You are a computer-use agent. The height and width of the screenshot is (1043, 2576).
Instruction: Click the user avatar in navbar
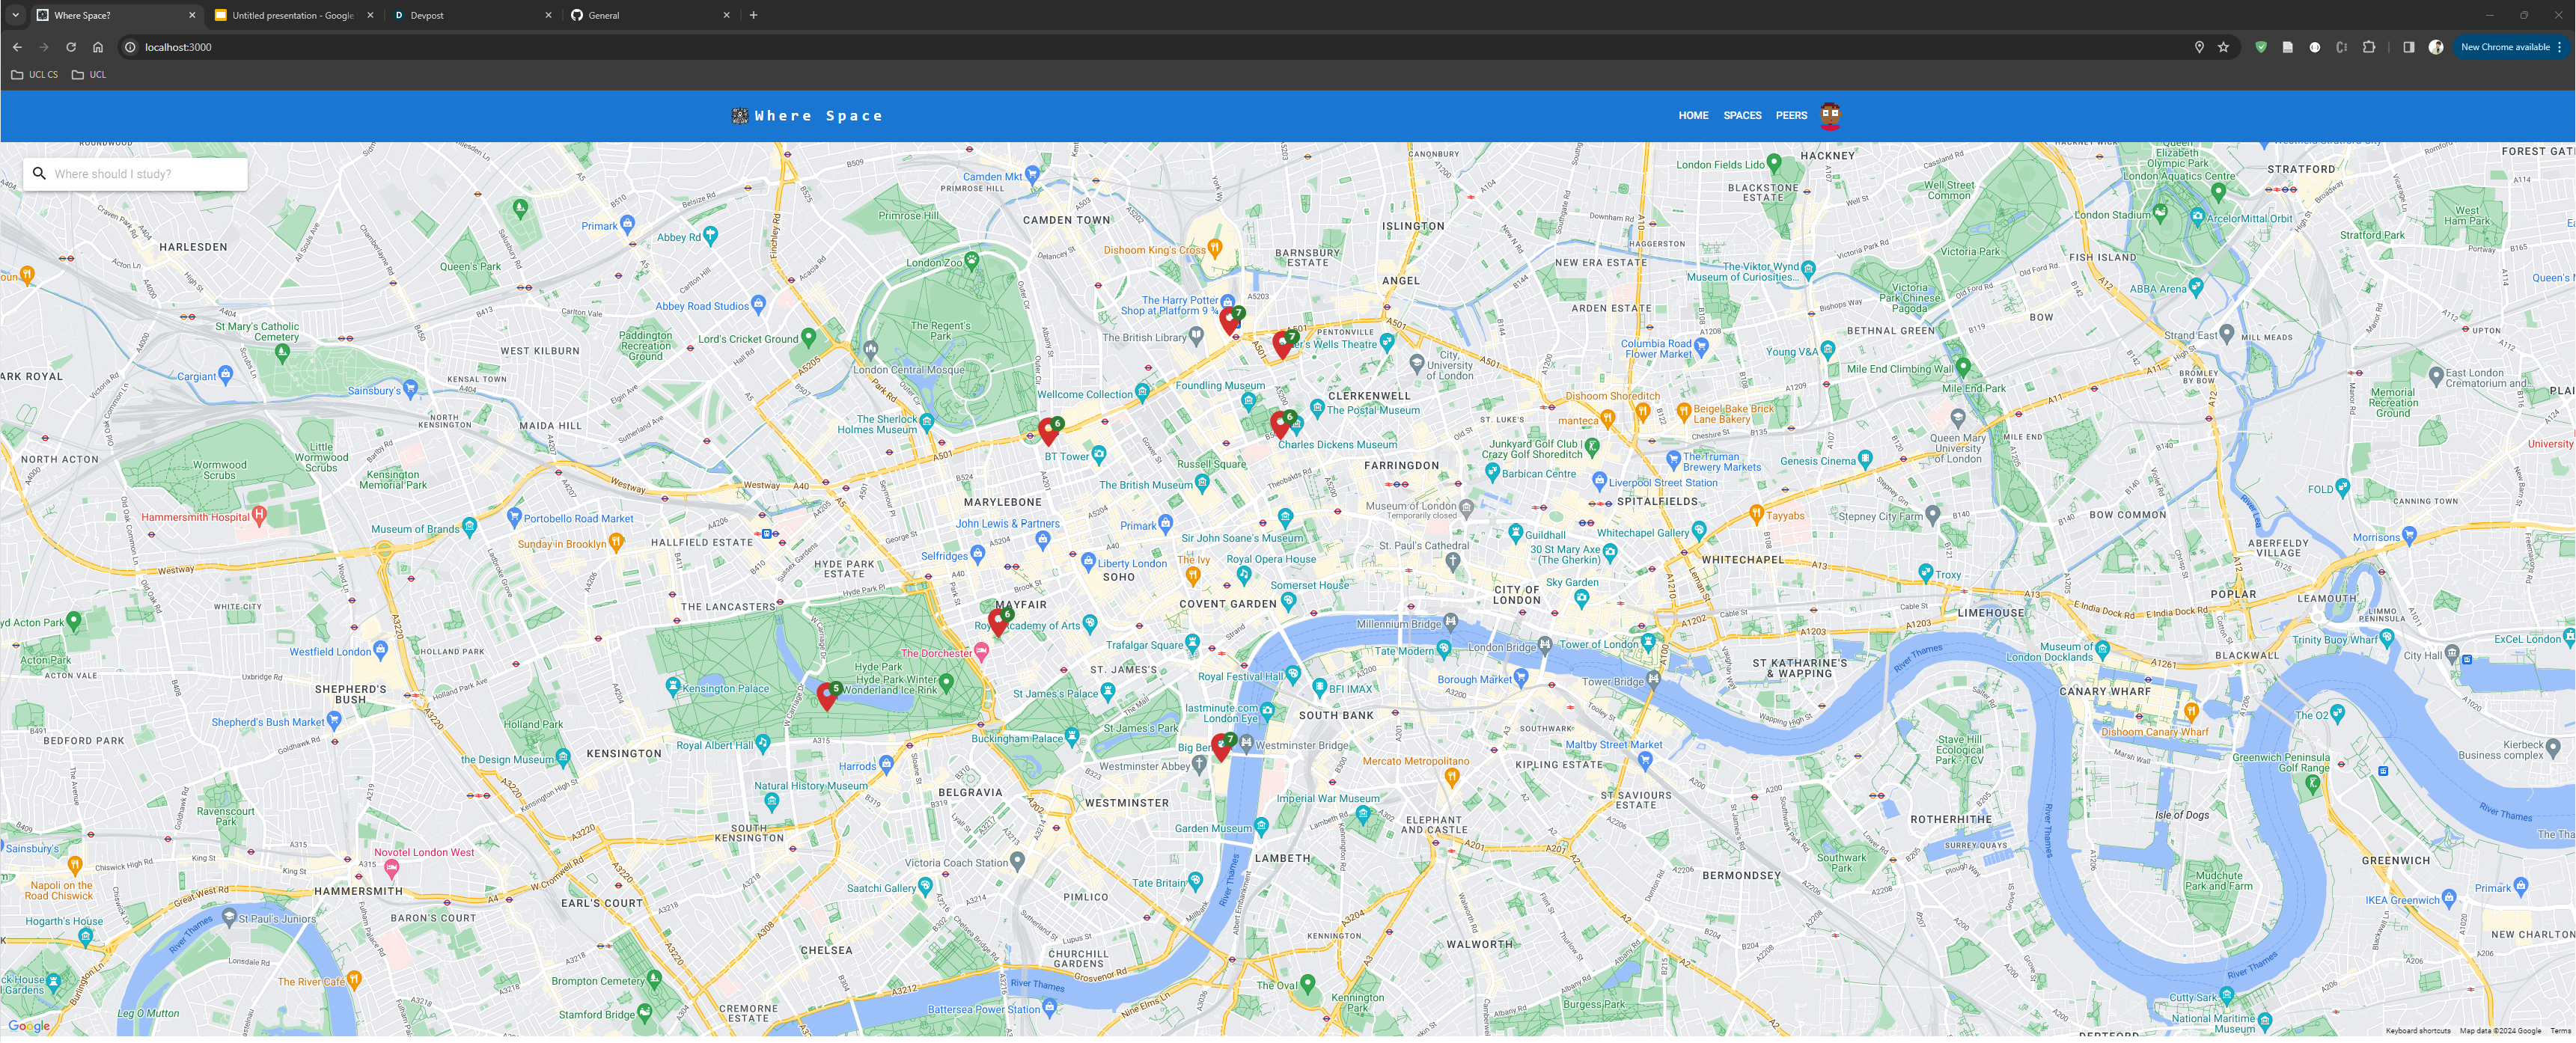point(1830,116)
